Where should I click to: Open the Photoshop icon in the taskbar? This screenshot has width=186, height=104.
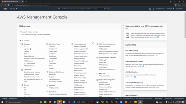83,102
